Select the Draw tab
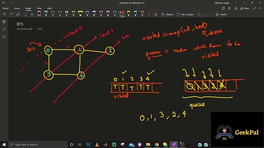The height and width of the screenshot is (148, 264). [x=28, y=8]
